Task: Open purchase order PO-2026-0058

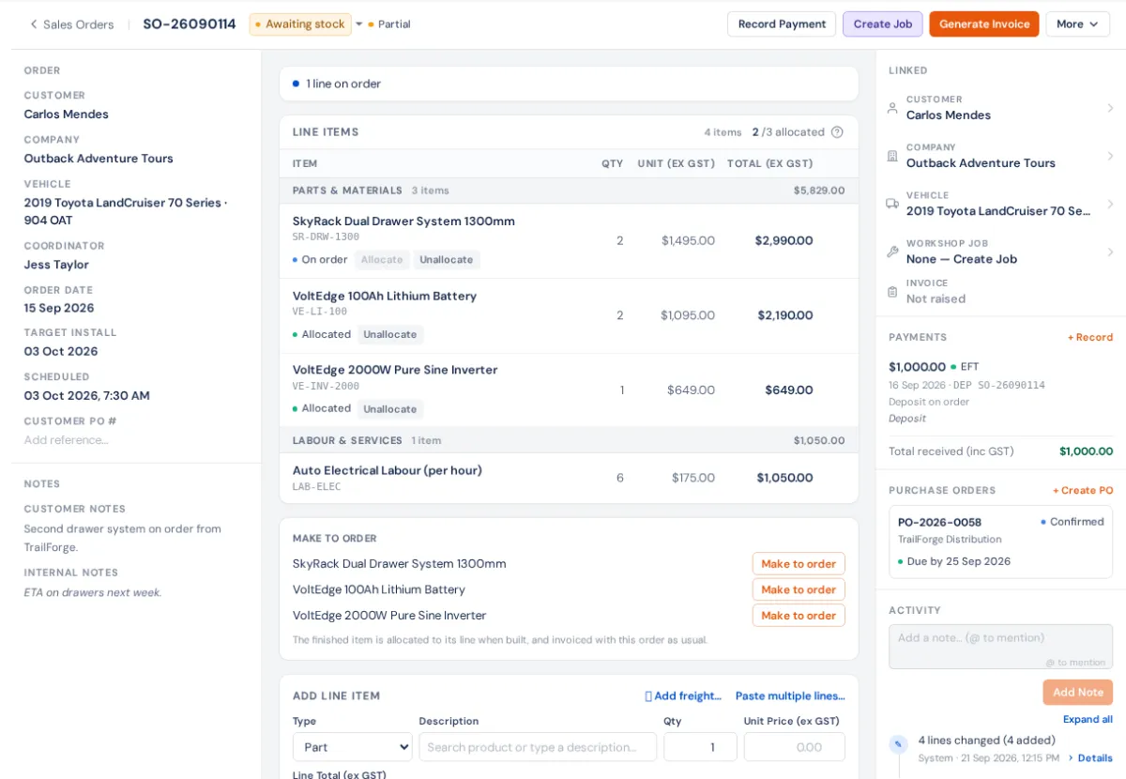Action: [x=1000, y=542]
